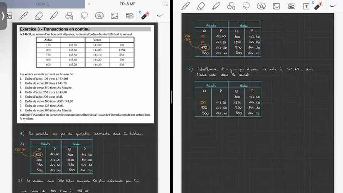Select the Eraser tool in right window
The image size is (343, 193).
click(201, 6)
